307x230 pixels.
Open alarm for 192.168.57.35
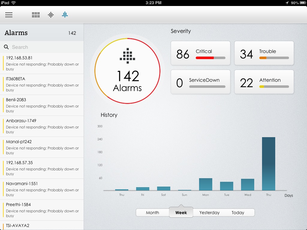tap(42, 168)
